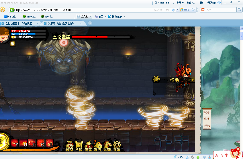Click the blue MP bar 448/642
243x159 pixels.
(28, 34)
